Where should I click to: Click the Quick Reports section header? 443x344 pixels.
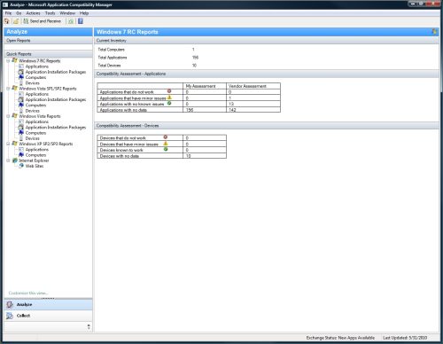(48, 54)
